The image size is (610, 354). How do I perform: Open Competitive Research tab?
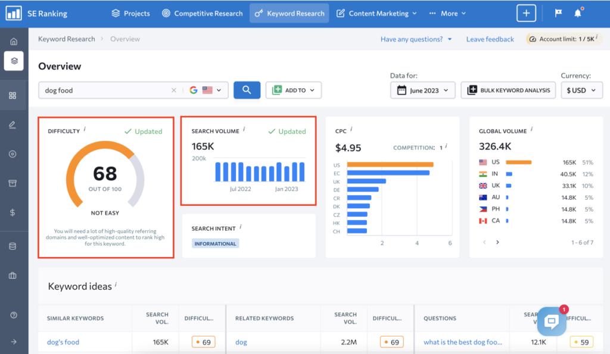(202, 13)
